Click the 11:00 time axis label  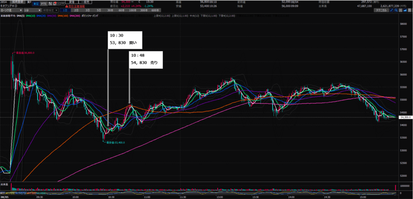147,197
